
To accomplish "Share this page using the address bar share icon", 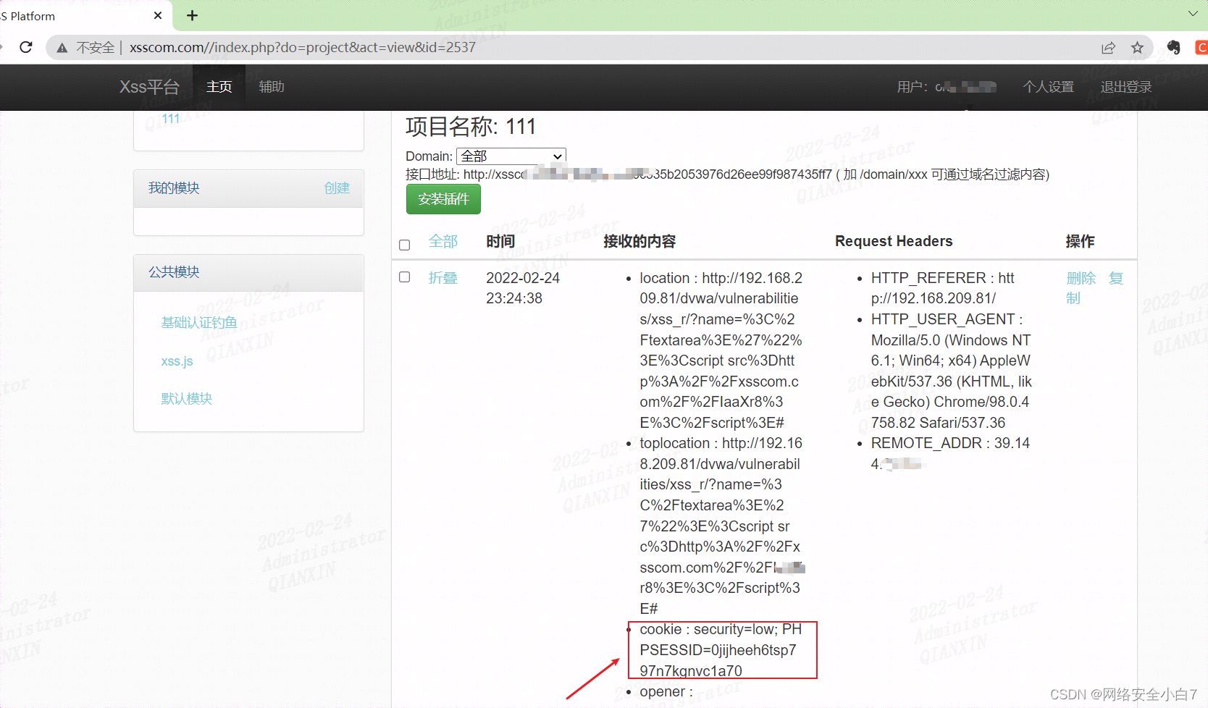I will point(1108,48).
